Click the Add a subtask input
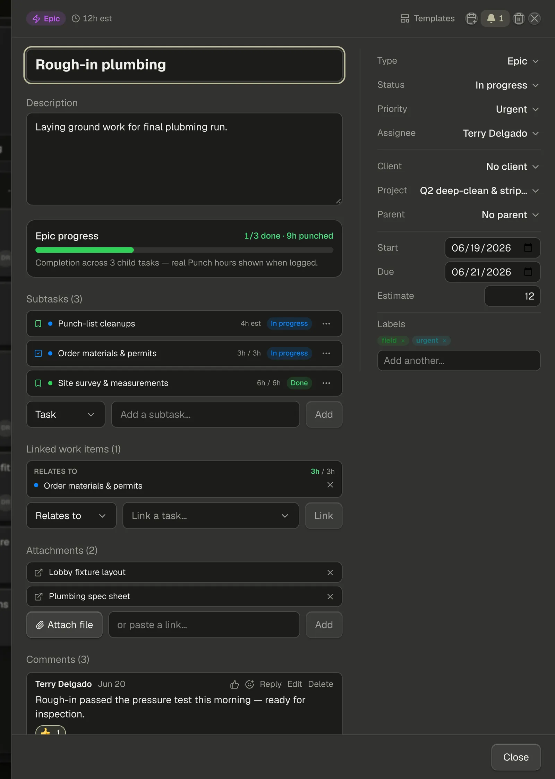 pos(205,414)
